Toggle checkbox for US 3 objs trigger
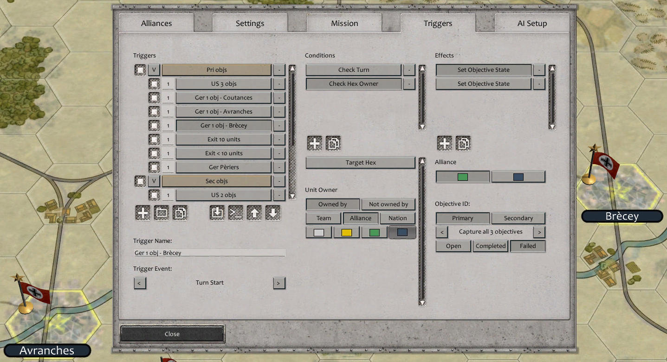Image resolution: width=667 pixels, height=362 pixels. 154,84
